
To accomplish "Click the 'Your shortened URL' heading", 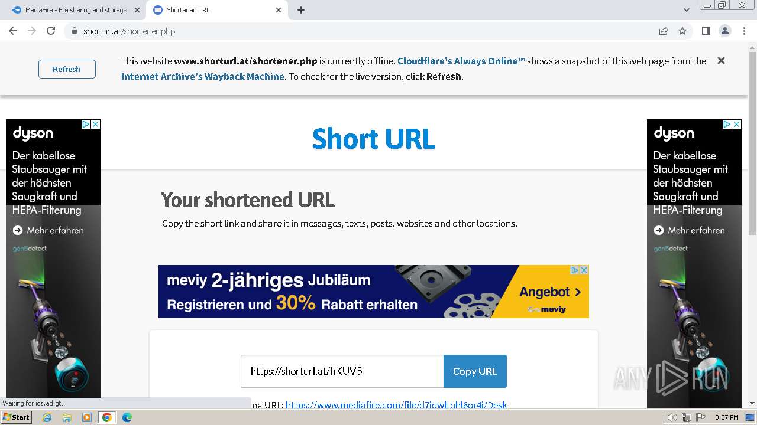I will click(x=248, y=200).
